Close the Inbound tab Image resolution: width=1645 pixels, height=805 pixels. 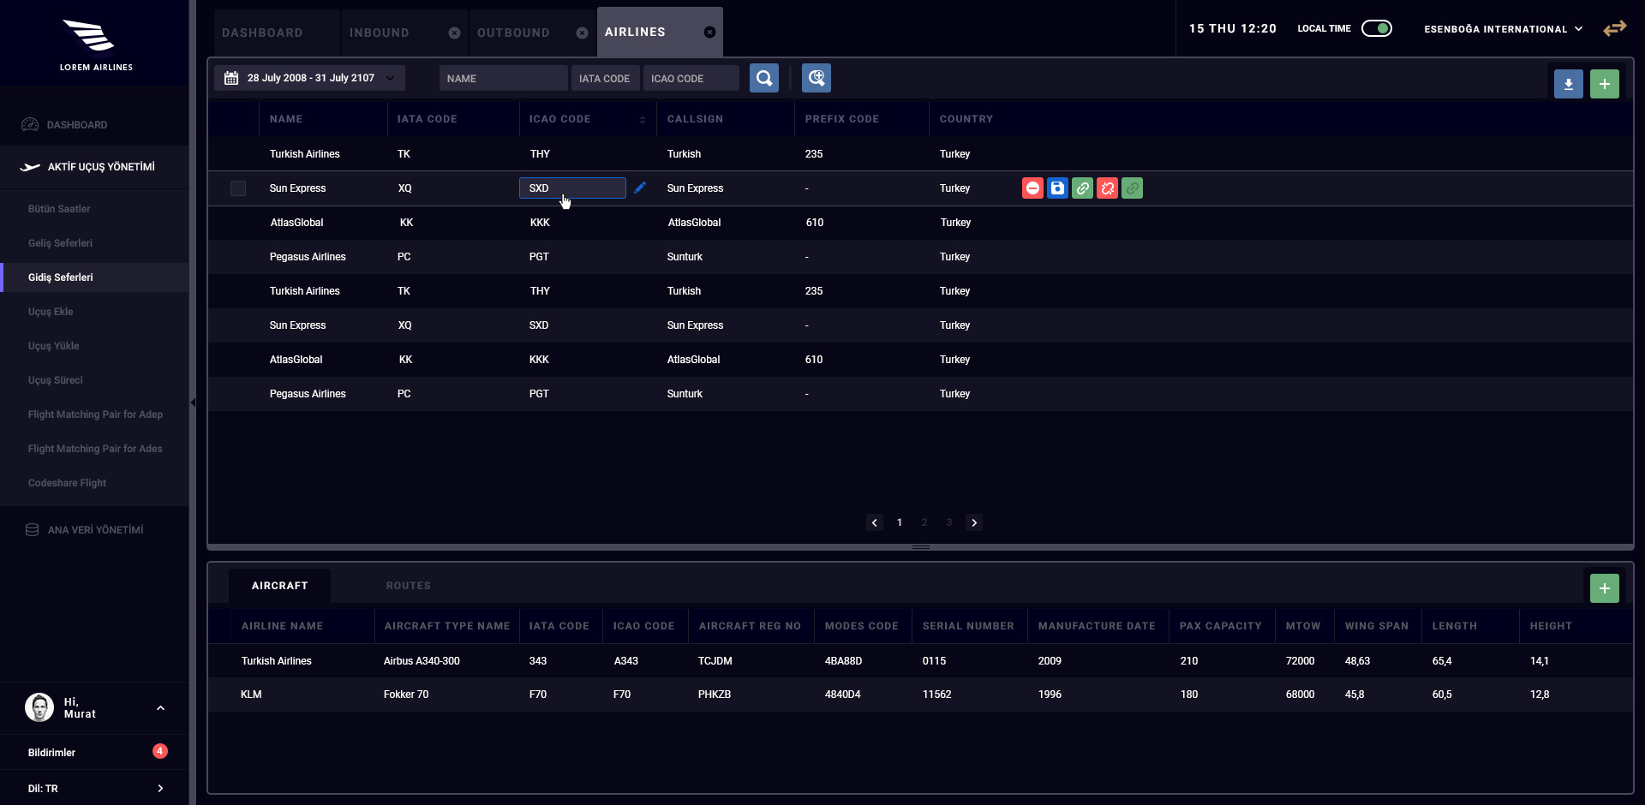(x=455, y=33)
